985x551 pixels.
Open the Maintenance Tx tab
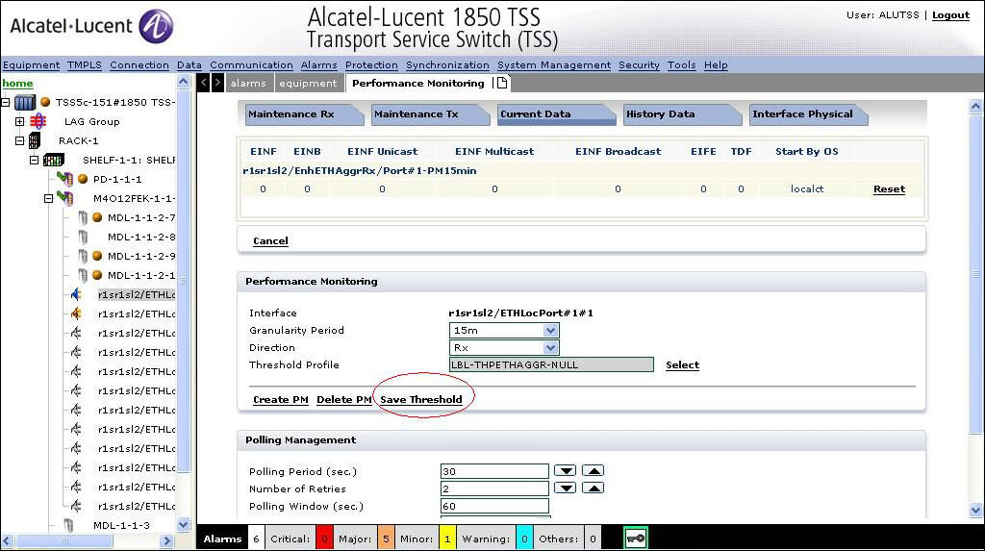[430, 114]
